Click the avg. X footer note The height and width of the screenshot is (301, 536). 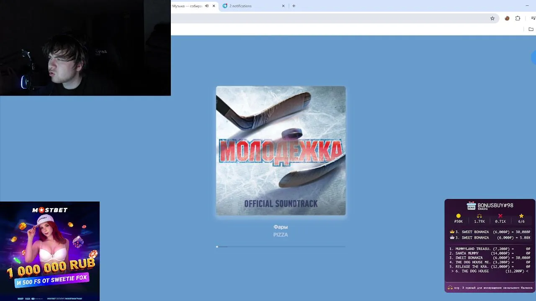tap(490, 288)
